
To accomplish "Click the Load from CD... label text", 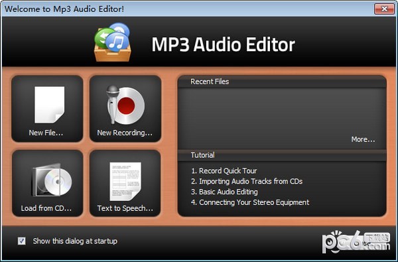I will 46,208.
